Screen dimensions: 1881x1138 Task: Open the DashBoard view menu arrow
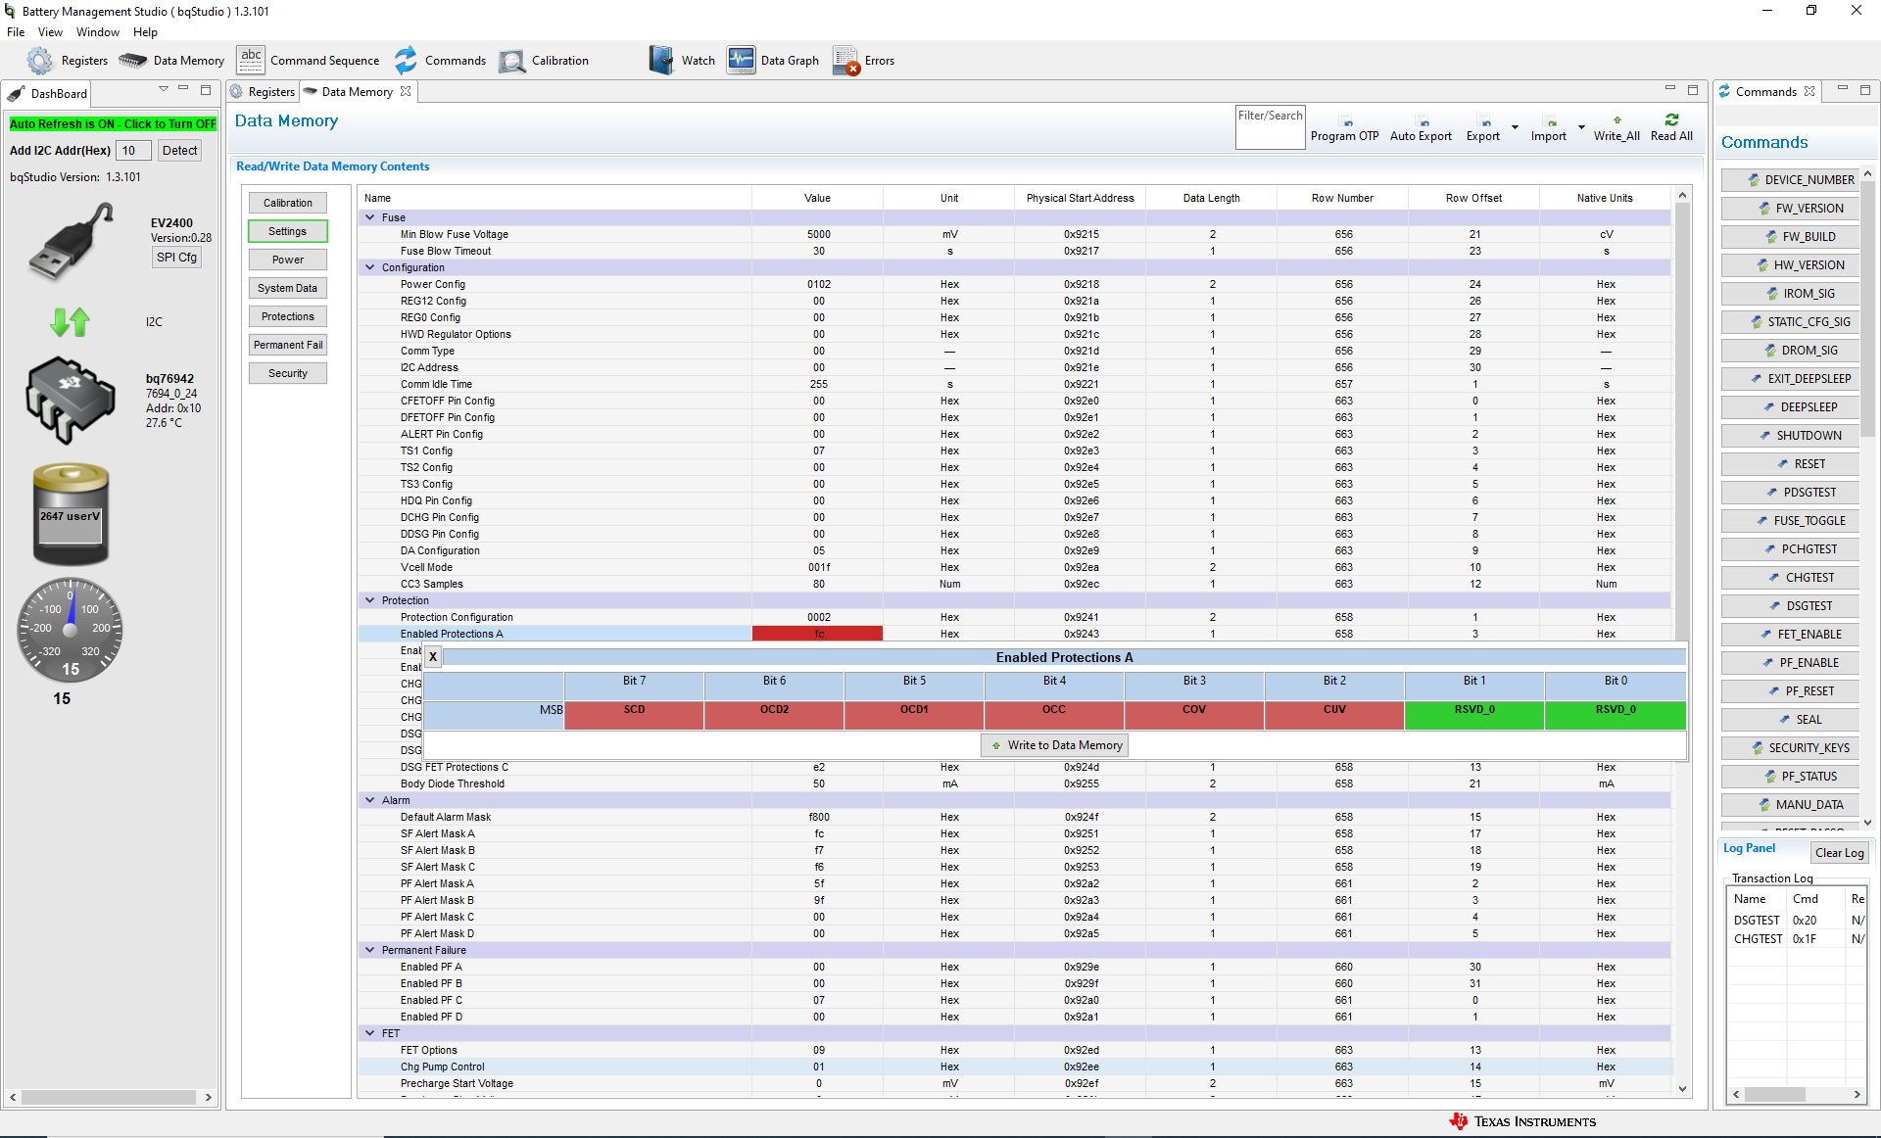tap(164, 89)
